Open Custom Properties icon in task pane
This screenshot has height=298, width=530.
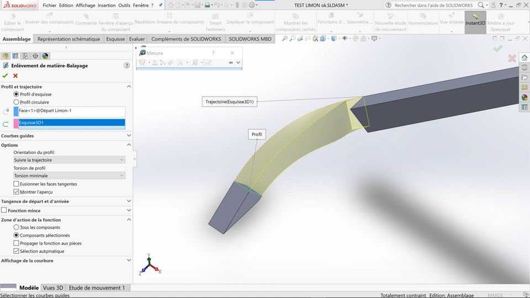524,107
